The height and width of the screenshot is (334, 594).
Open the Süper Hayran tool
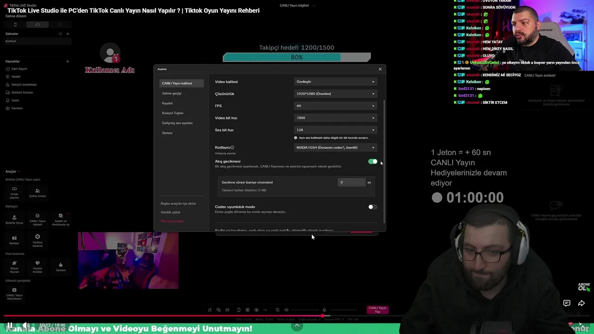[14, 266]
